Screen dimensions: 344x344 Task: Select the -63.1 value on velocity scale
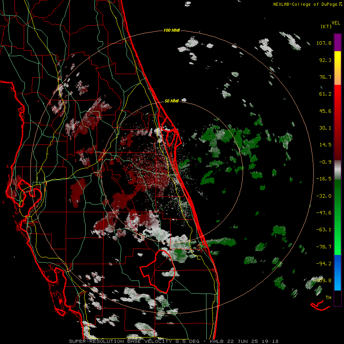324,230
